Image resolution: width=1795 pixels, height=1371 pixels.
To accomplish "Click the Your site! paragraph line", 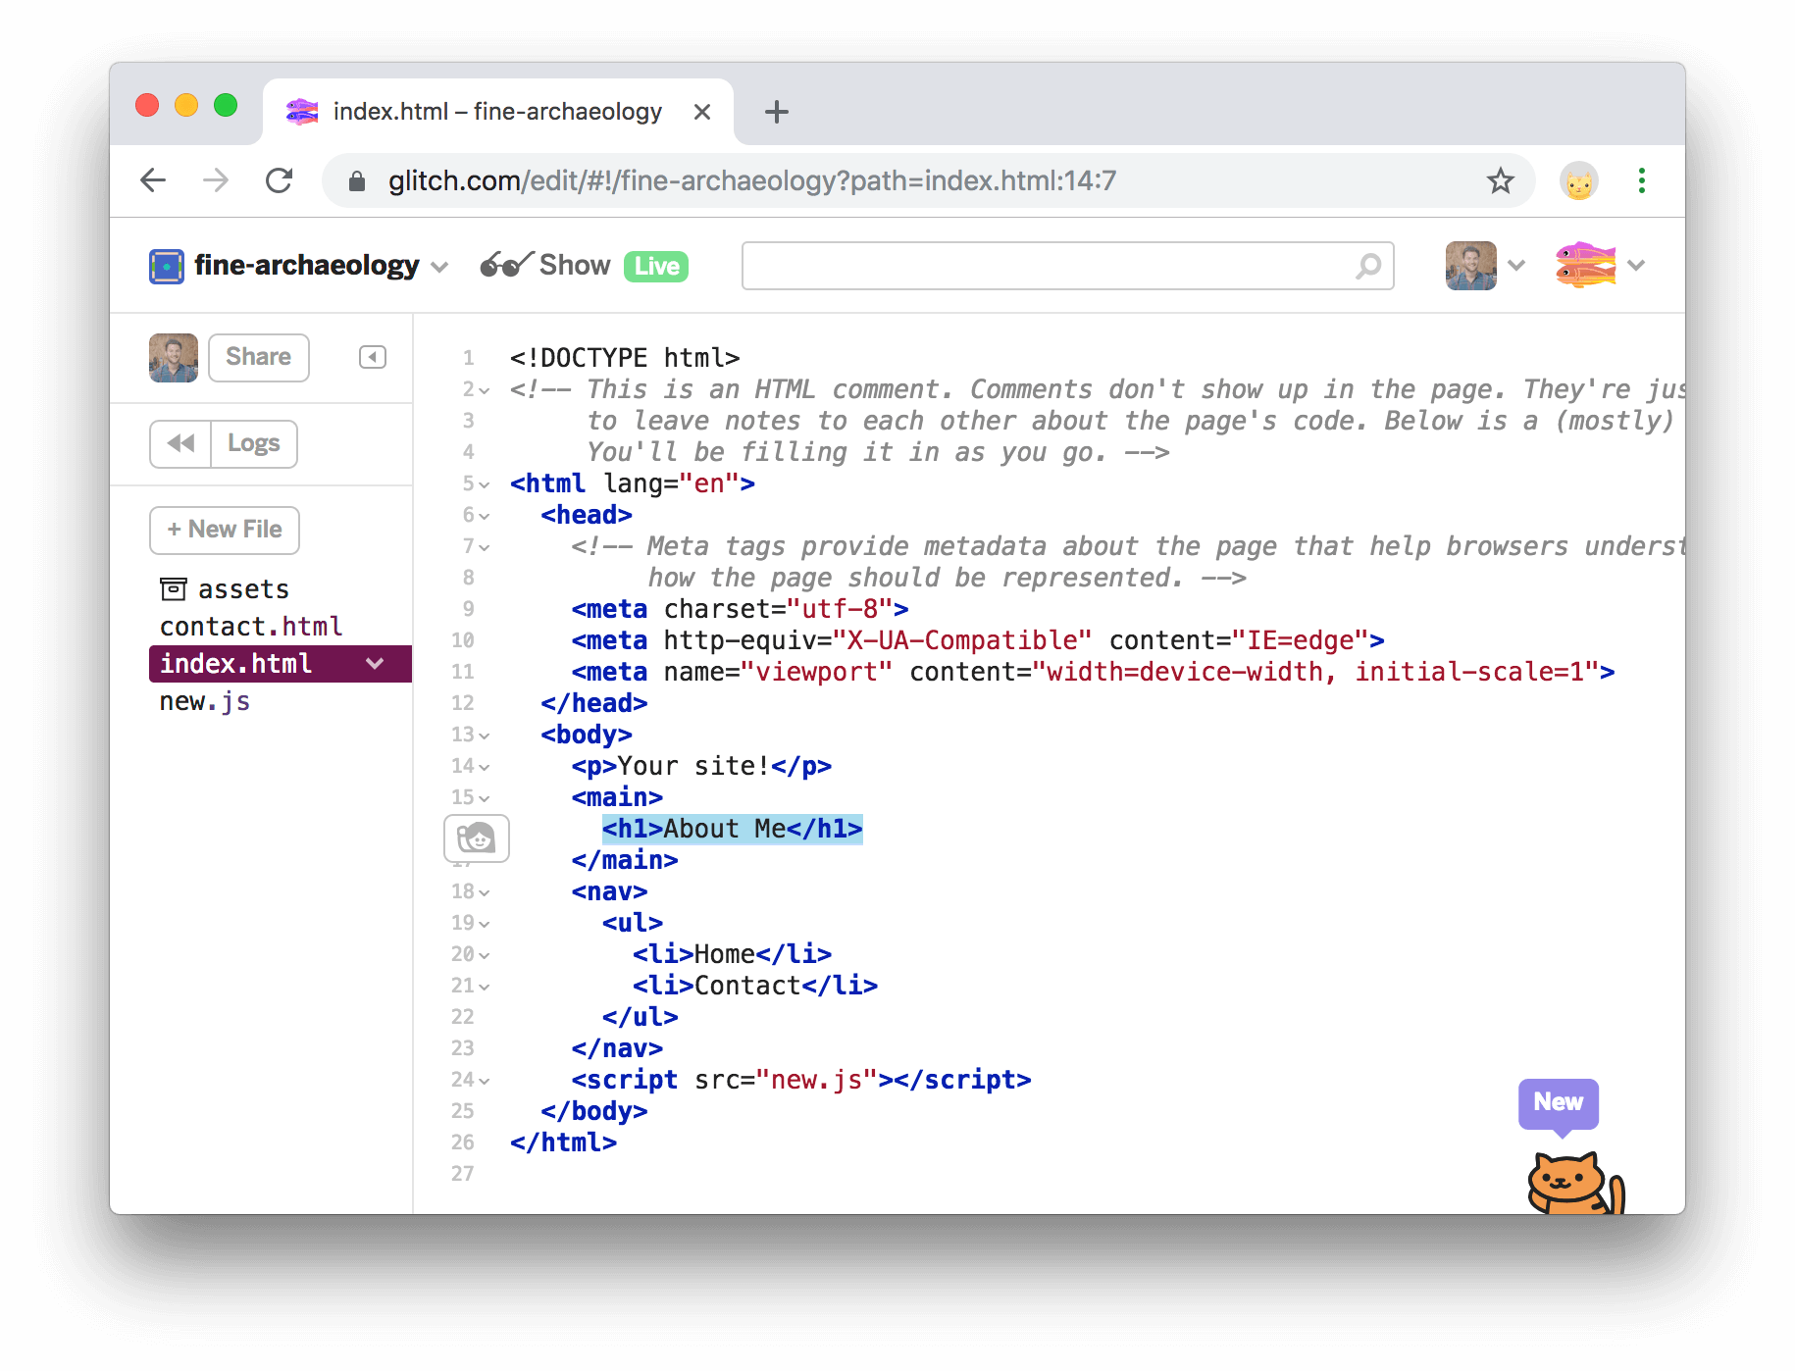I will click(701, 767).
